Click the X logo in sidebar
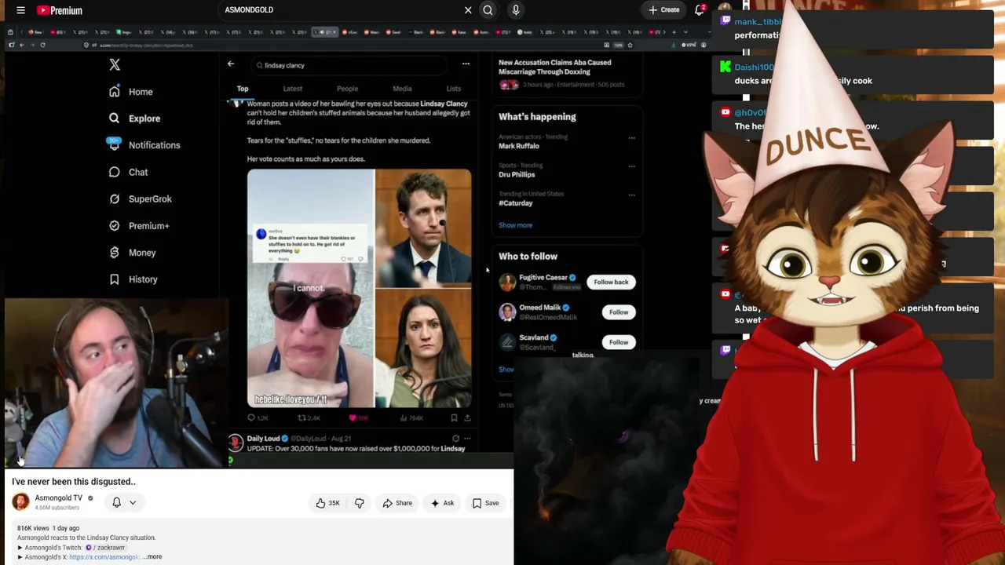 tap(115, 65)
